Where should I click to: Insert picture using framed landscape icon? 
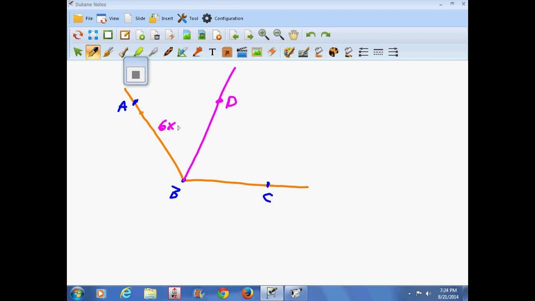pyautogui.click(x=257, y=52)
